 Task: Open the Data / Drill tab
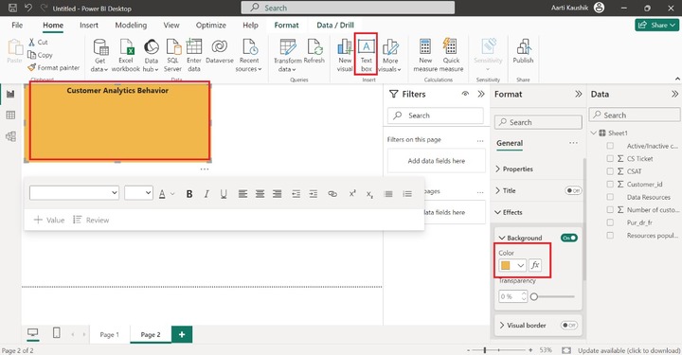coord(335,26)
